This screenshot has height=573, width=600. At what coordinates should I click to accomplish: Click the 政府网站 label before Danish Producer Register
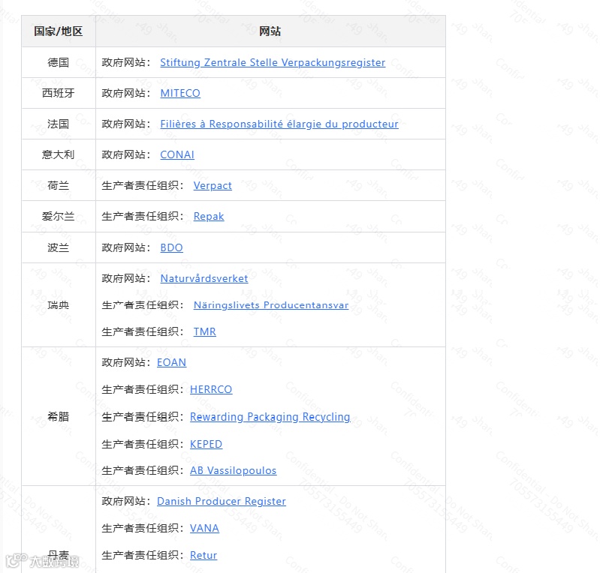pyautogui.click(x=126, y=501)
